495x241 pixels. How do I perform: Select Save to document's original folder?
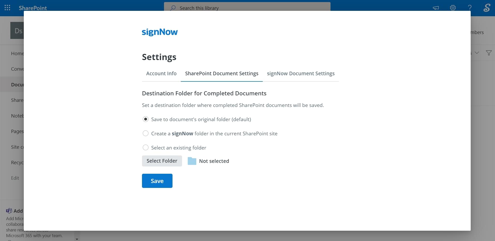coord(146,119)
